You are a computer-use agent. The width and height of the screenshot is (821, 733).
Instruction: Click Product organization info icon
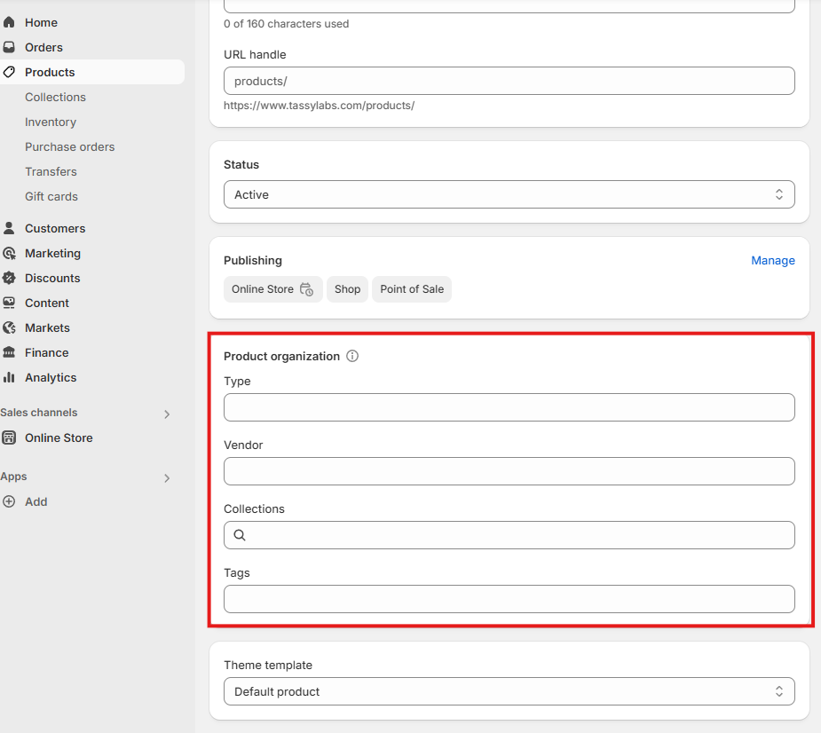click(352, 356)
